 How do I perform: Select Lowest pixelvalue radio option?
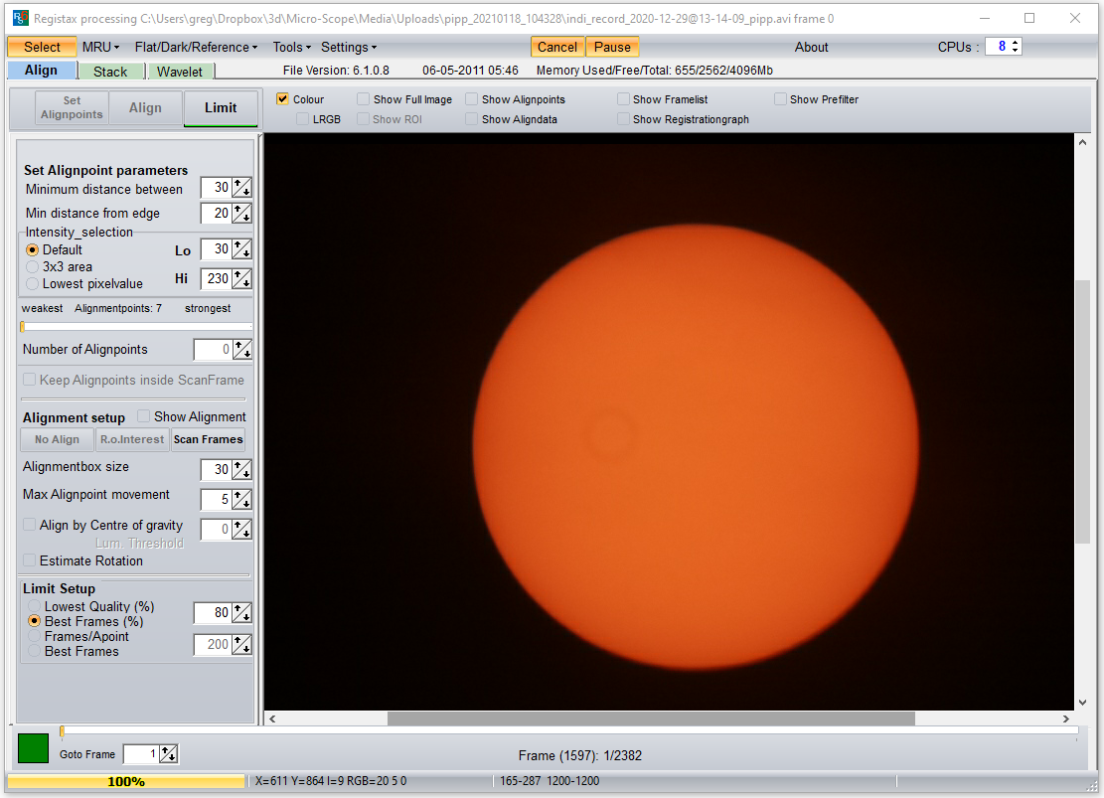point(32,284)
